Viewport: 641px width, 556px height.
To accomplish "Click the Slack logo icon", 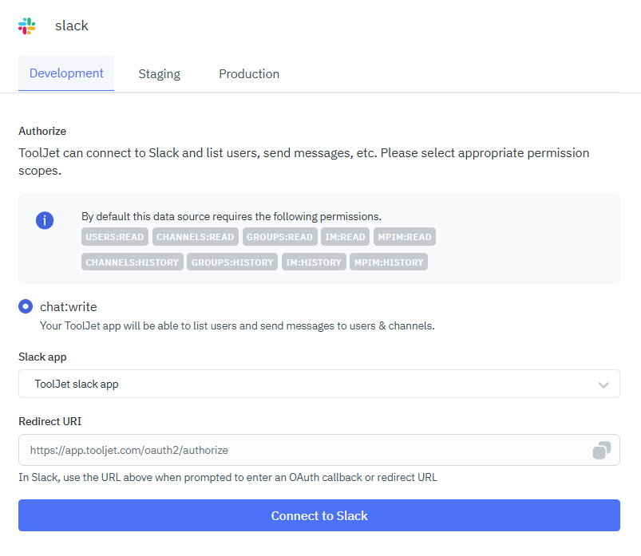I will (x=26, y=26).
